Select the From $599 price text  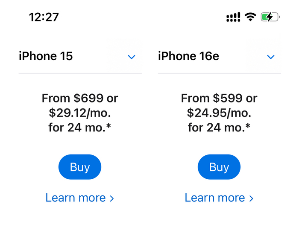click(x=219, y=99)
